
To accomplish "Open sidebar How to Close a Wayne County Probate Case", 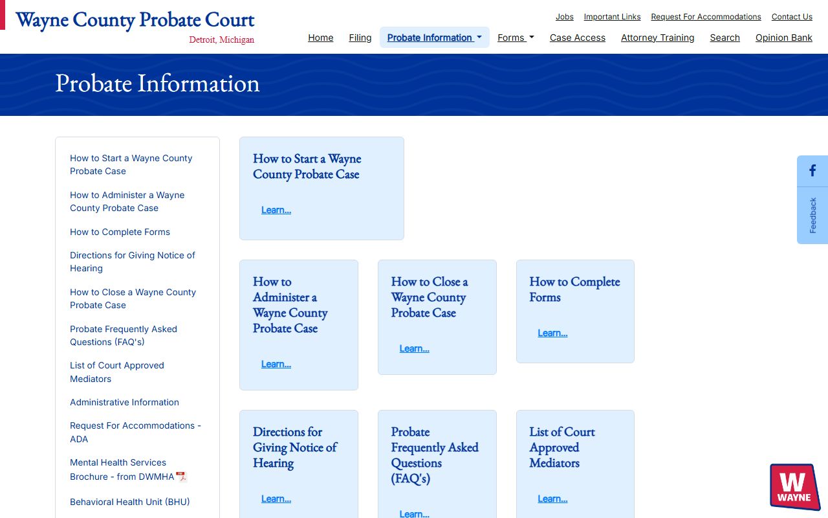I will [x=133, y=298].
